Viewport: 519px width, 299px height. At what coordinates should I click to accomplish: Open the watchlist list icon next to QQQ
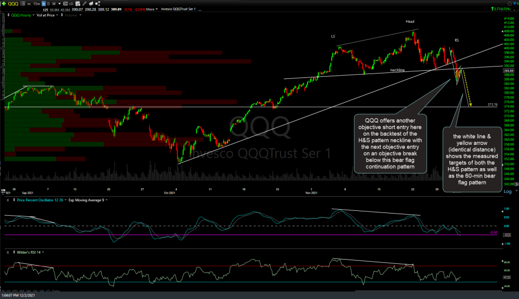23,3
